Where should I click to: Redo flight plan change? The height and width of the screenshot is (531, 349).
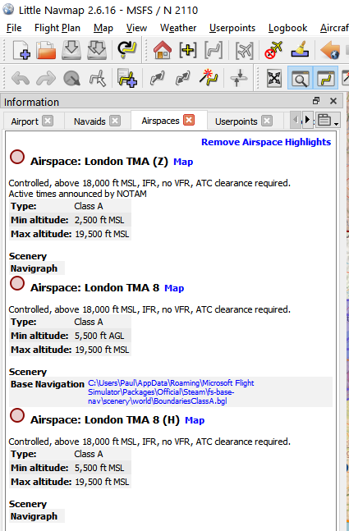46,79
